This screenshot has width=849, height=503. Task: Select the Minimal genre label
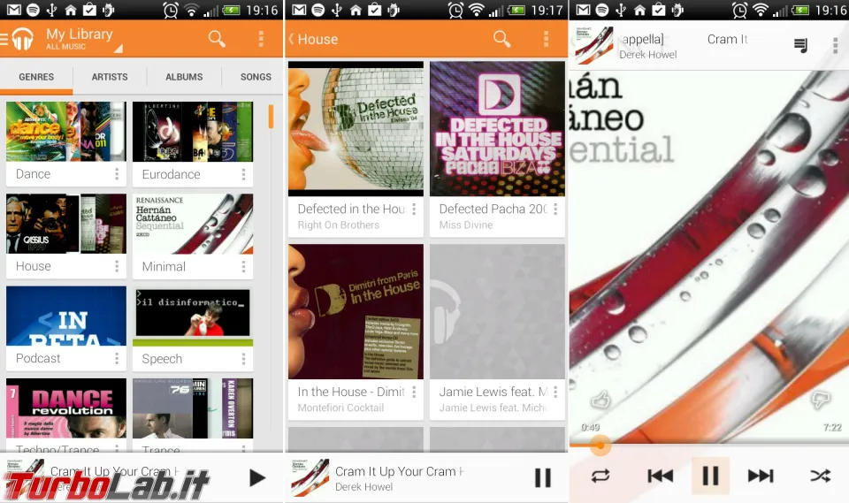[x=164, y=266]
